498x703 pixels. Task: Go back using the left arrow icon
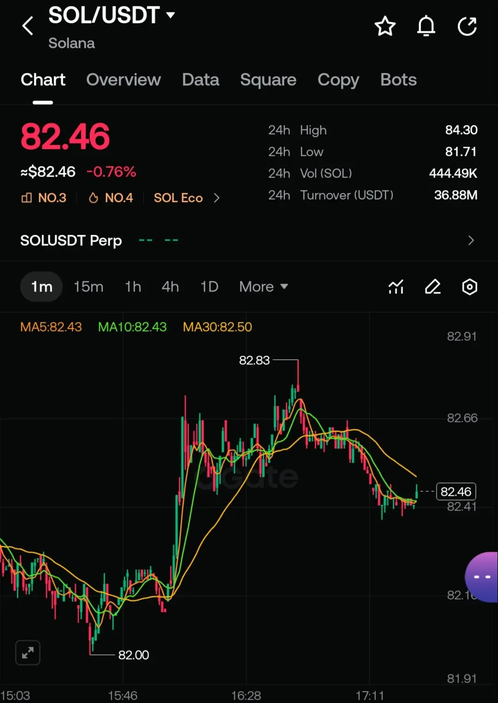click(x=28, y=26)
